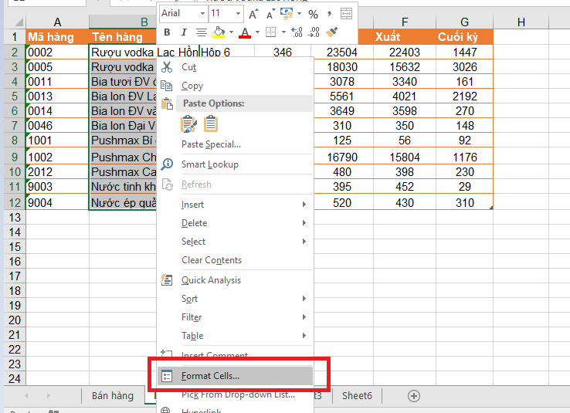
Task: Click the Increase Decimal icon
Action: (298, 32)
